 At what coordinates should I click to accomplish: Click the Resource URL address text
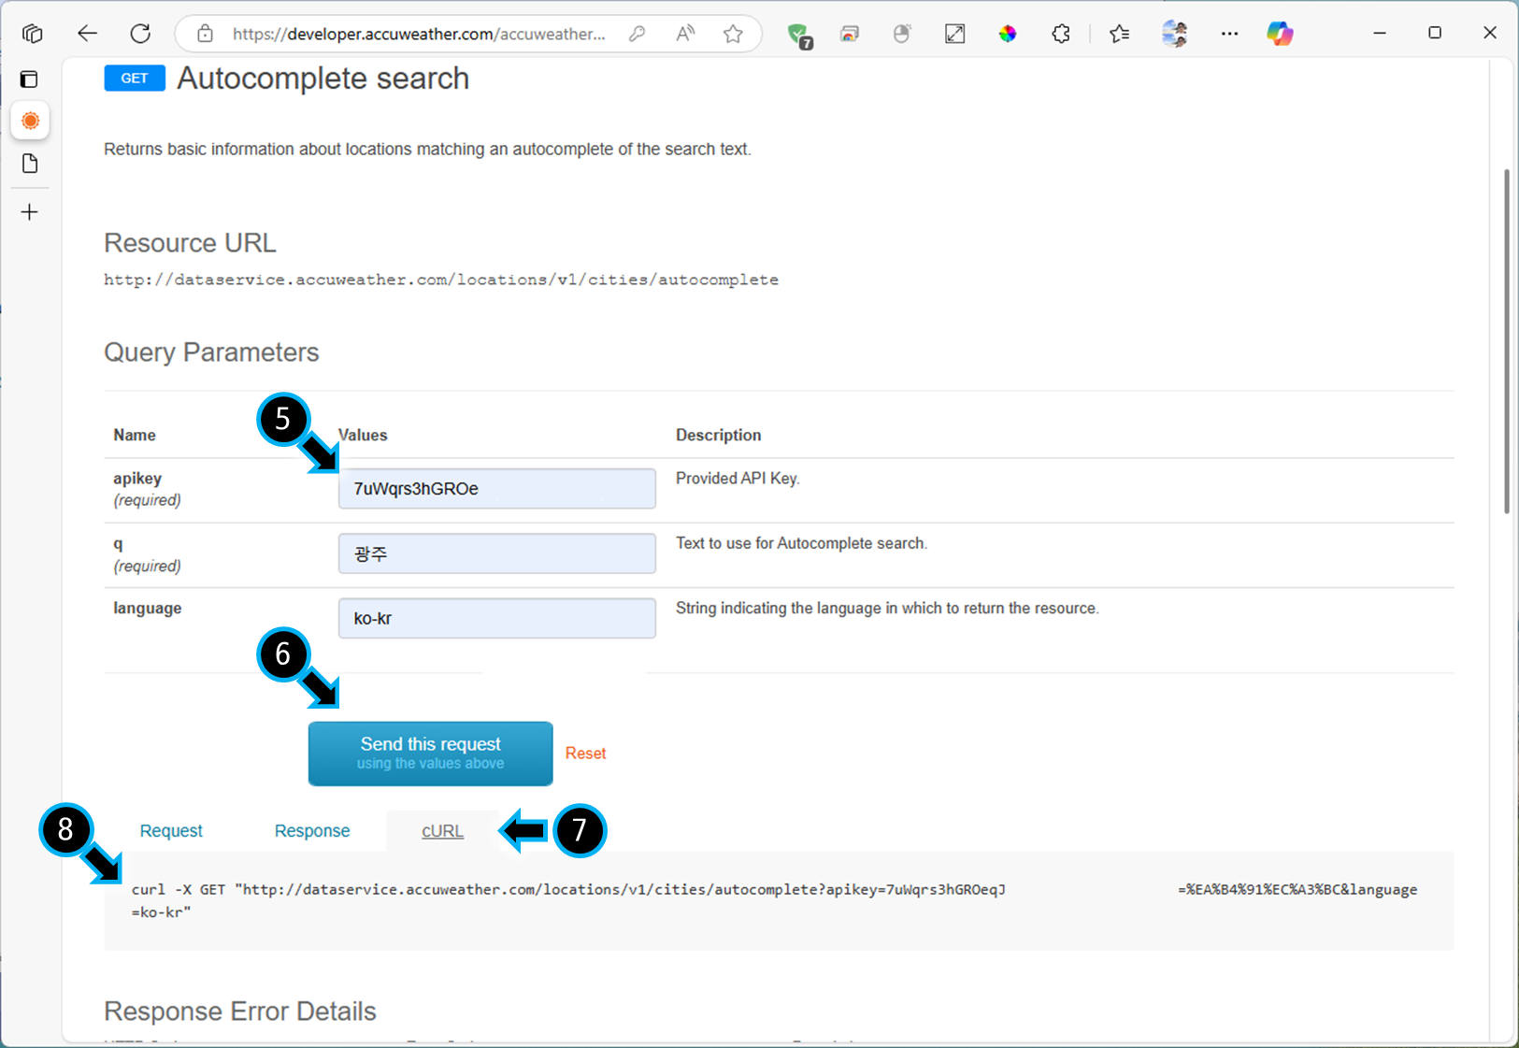coord(441,280)
